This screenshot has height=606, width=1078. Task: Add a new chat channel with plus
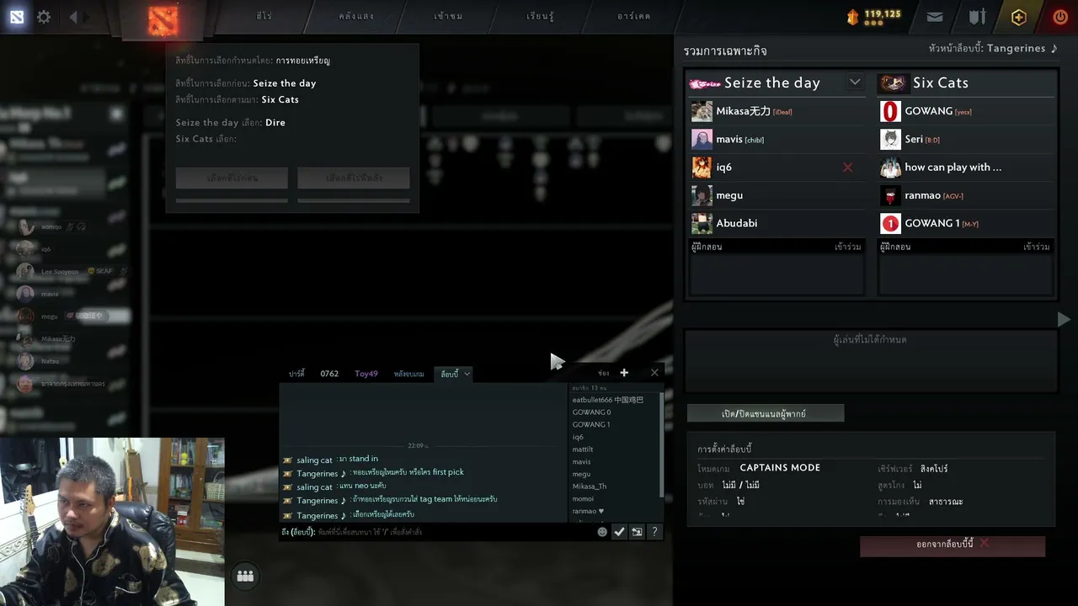pyautogui.click(x=624, y=373)
